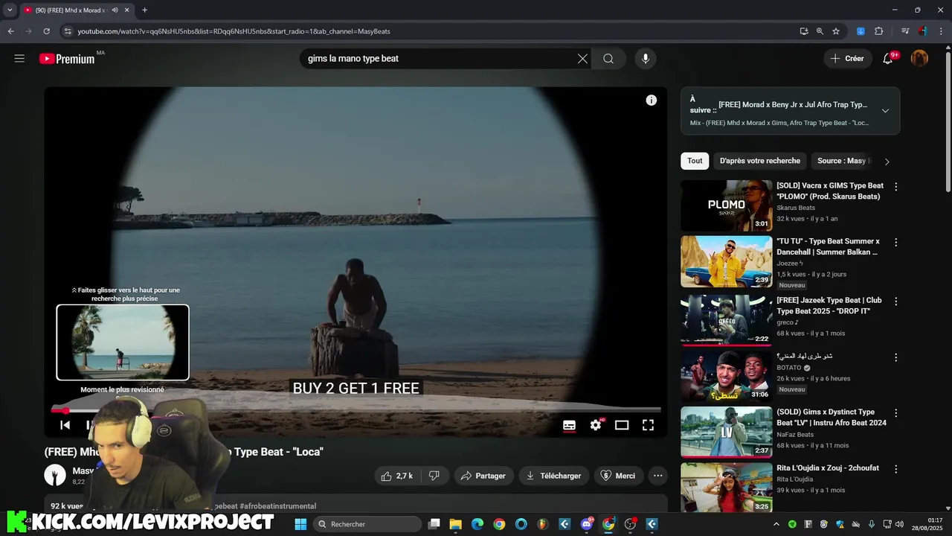
Task: Open the TU TU Type Beat thumbnail
Action: 726,261
